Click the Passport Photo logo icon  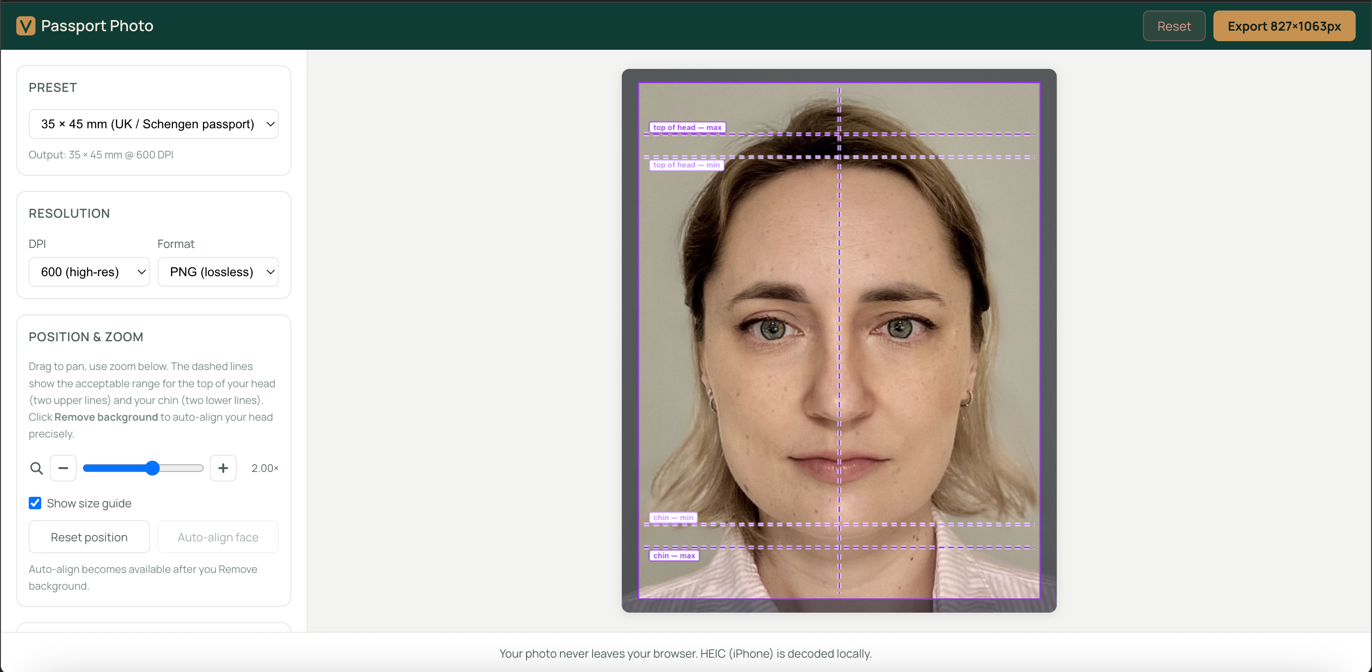[25, 25]
